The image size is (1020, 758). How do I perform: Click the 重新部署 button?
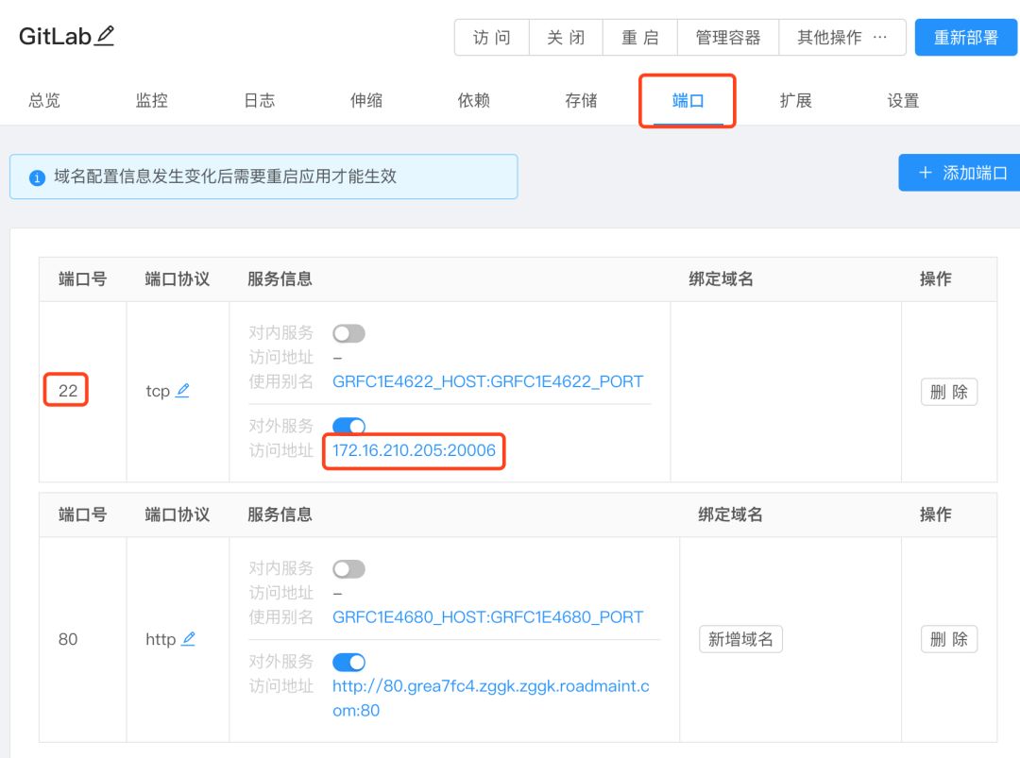point(966,37)
